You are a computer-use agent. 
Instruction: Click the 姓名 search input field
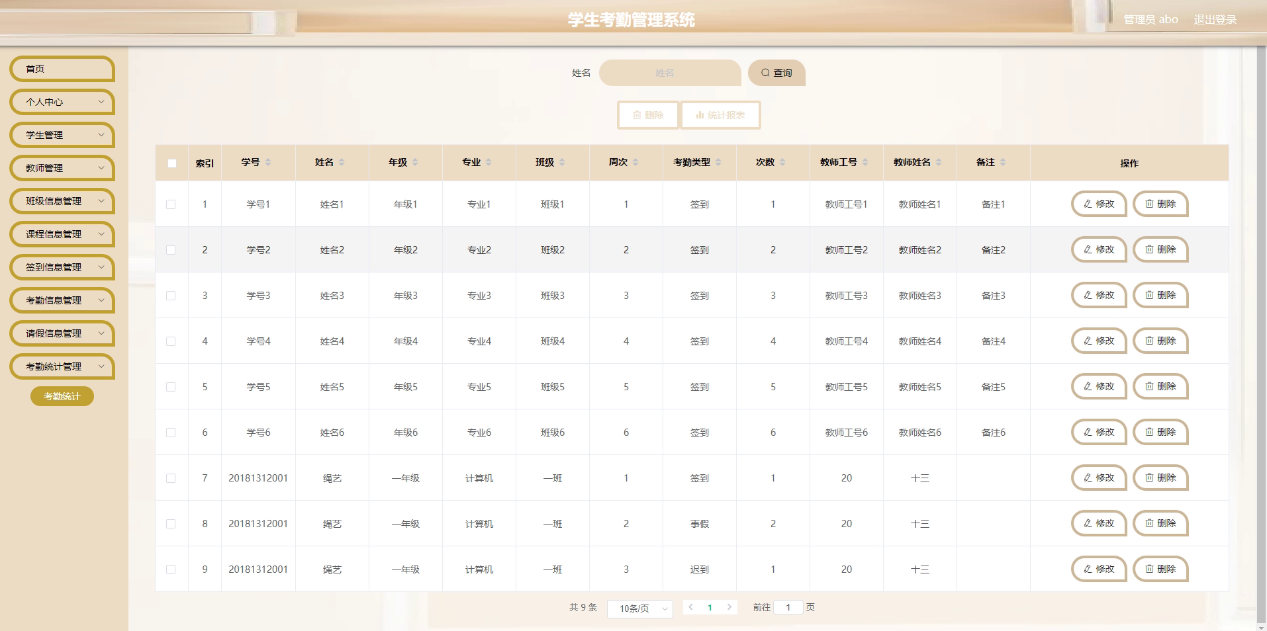pyautogui.click(x=669, y=73)
